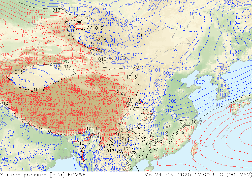The height and width of the screenshot is (184, 252).
Task: Select the blue 1010 label in northeast Mongolia
Action: pos(177,27)
